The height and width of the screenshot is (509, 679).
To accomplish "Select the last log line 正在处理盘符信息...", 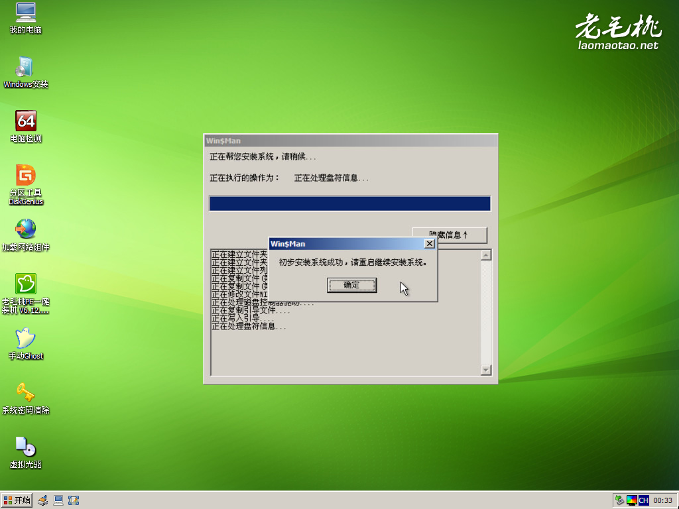I will point(249,326).
